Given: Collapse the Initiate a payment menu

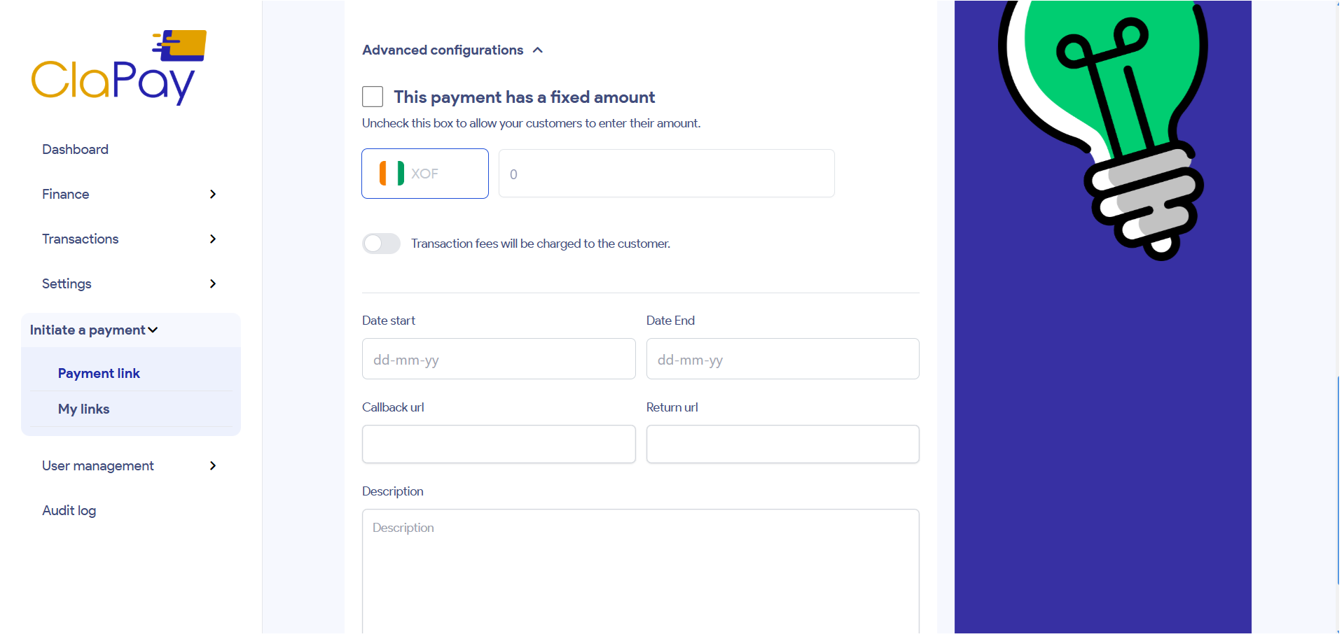Looking at the screenshot, I should coord(93,329).
